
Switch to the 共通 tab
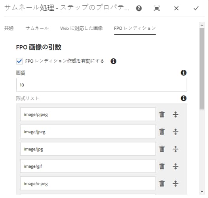tap(9, 28)
